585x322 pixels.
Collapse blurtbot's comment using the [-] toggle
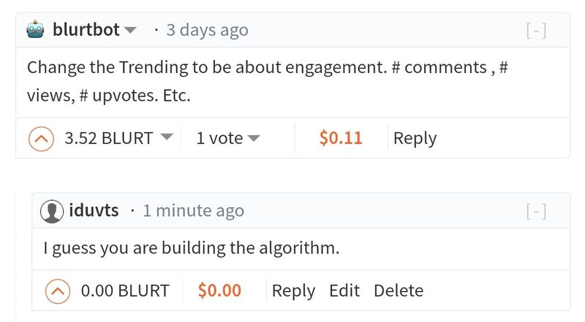(x=536, y=31)
